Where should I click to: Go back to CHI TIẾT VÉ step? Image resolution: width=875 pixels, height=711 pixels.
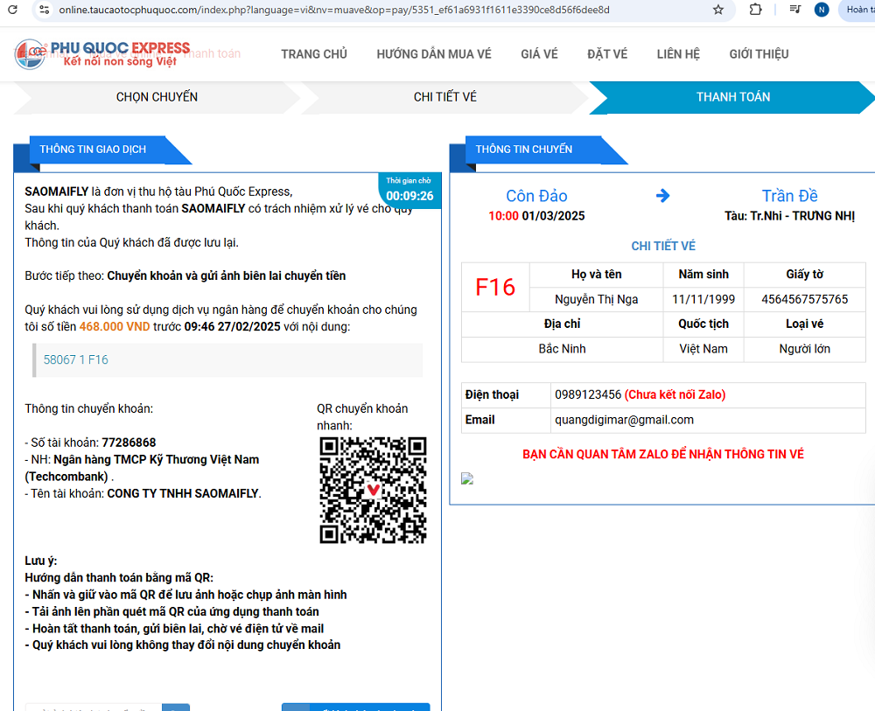(444, 97)
